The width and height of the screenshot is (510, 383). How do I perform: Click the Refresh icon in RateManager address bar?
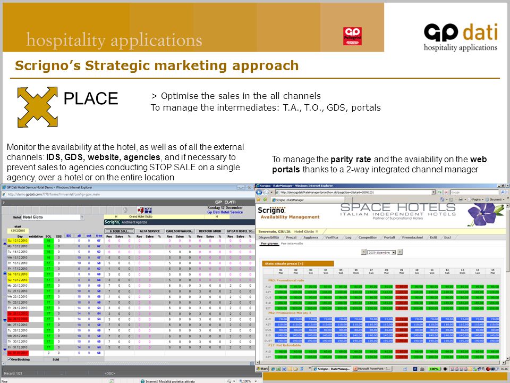[x=440, y=192]
